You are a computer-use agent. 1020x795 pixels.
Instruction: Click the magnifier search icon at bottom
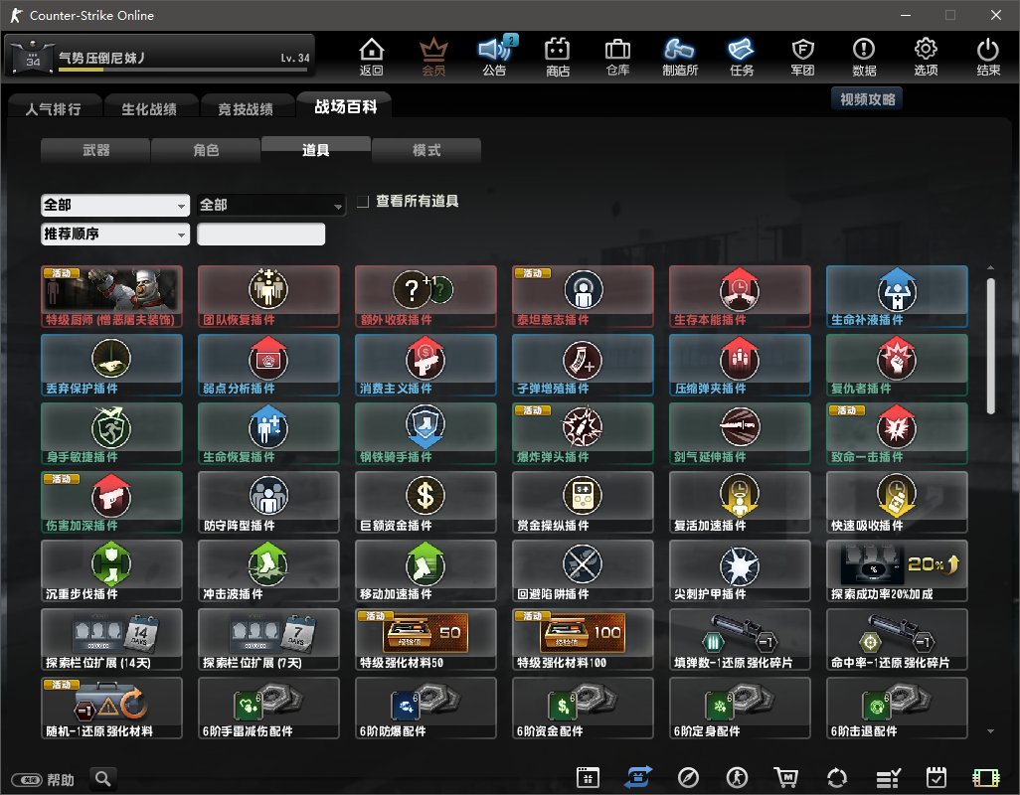click(102, 778)
